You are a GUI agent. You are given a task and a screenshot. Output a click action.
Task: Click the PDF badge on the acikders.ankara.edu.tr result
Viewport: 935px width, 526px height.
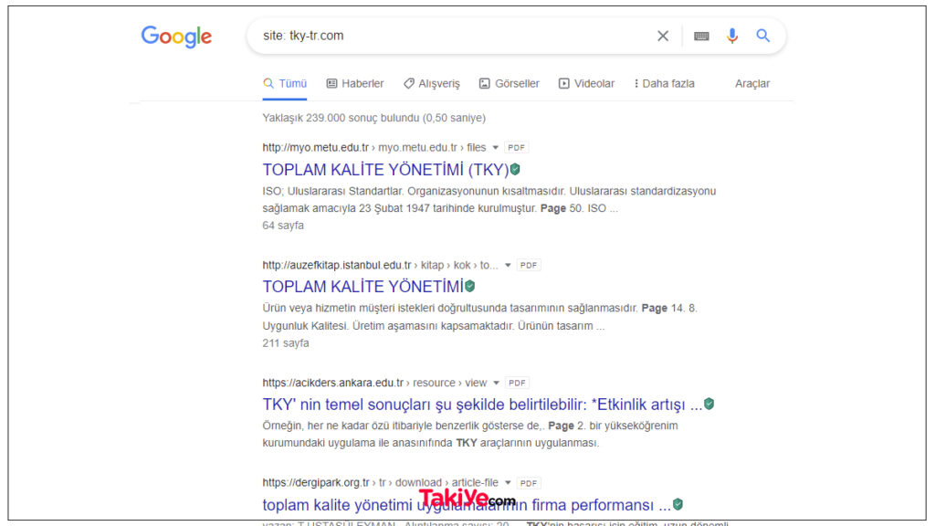click(x=517, y=383)
